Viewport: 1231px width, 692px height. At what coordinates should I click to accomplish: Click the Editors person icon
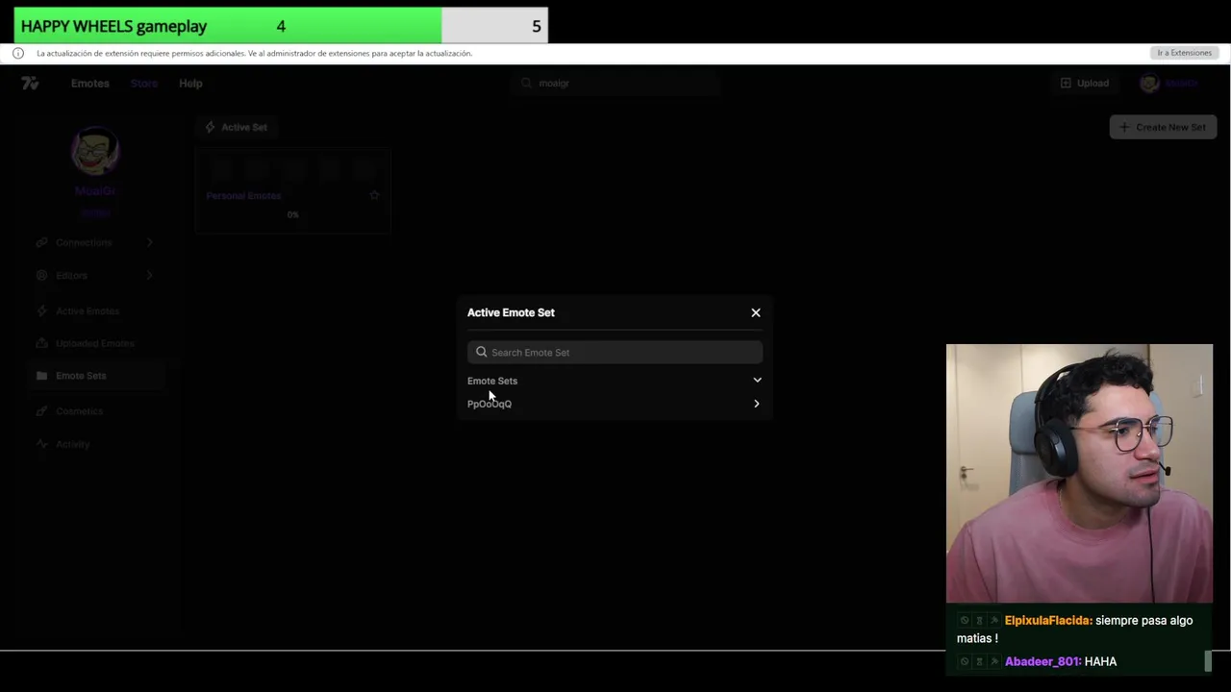[41, 275]
